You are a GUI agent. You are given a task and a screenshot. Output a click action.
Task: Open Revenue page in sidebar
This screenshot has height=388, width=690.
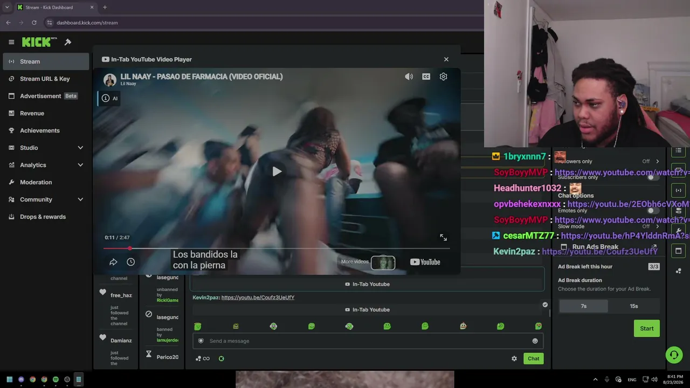pyautogui.click(x=46, y=113)
